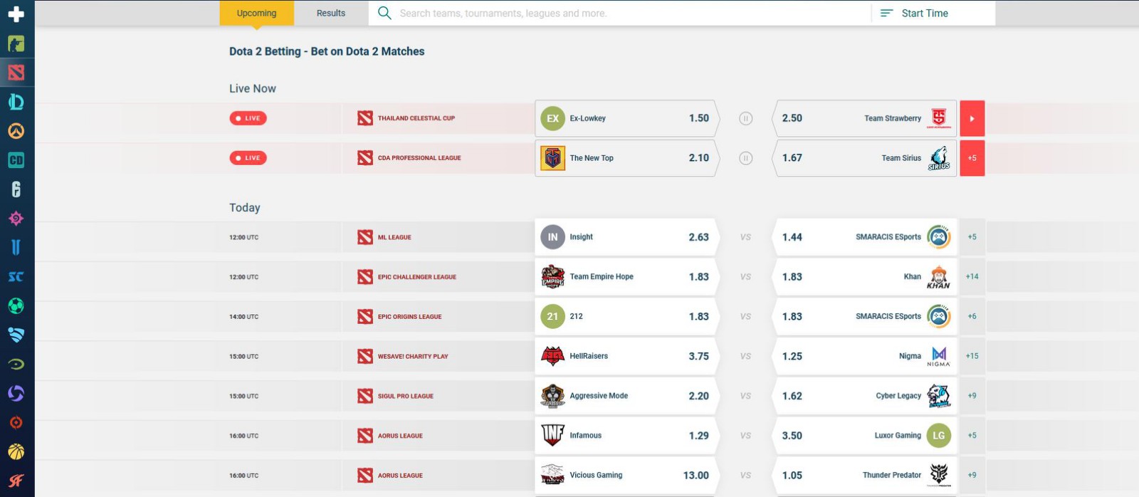
Task: Open the Thailand Celestial Cup league link
Action: [x=416, y=118]
